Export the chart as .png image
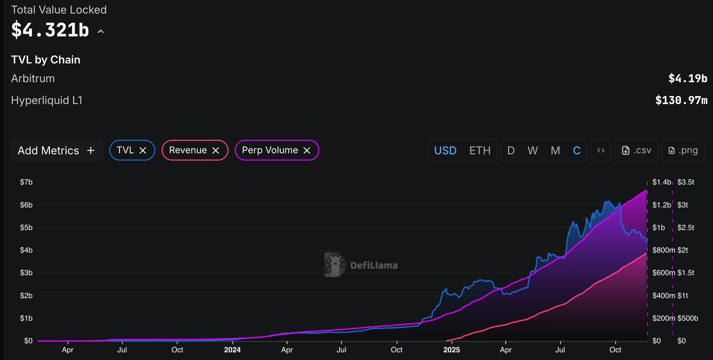 [x=682, y=151]
